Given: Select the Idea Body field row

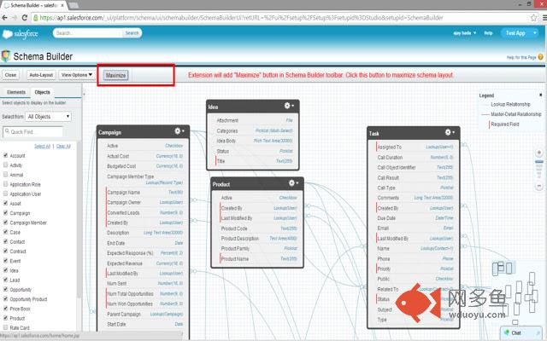Looking at the screenshot, I should point(255,141).
